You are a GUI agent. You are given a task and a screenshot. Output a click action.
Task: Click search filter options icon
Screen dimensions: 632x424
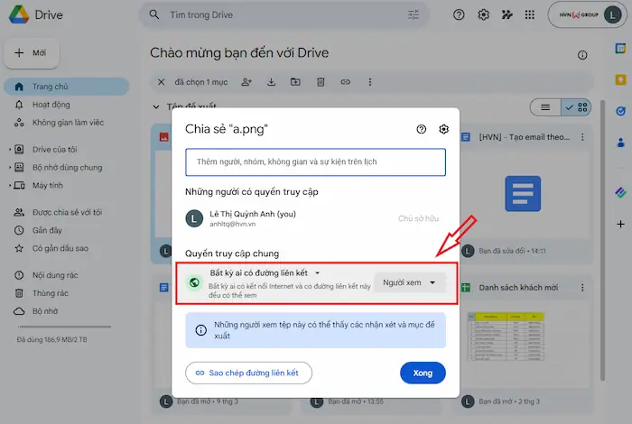tap(414, 14)
